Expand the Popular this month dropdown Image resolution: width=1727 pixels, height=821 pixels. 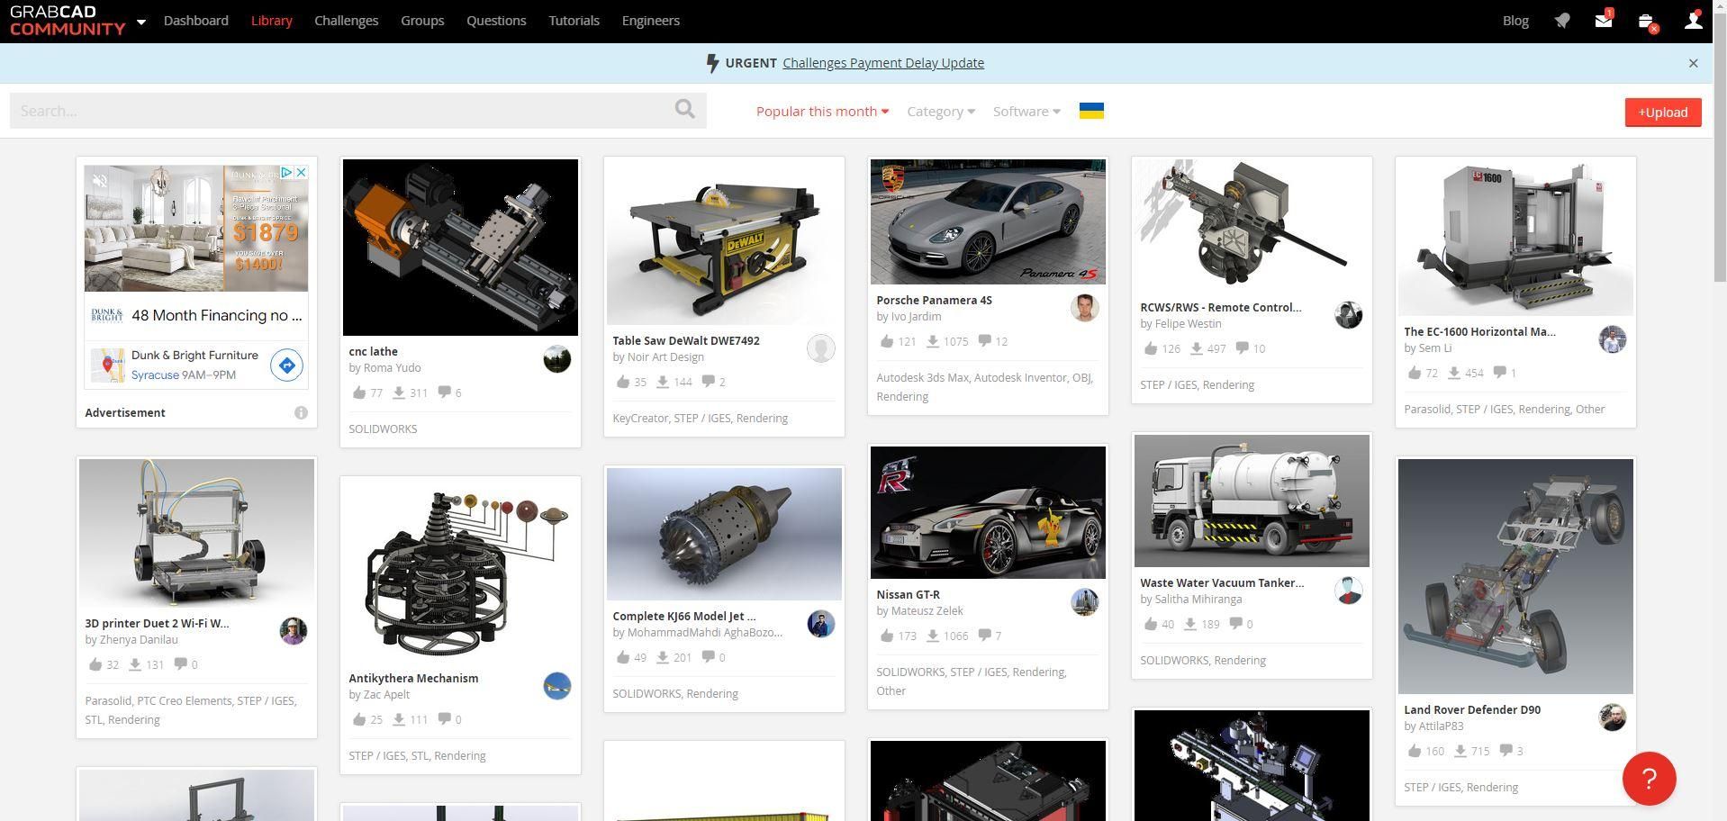pyautogui.click(x=822, y=111)
